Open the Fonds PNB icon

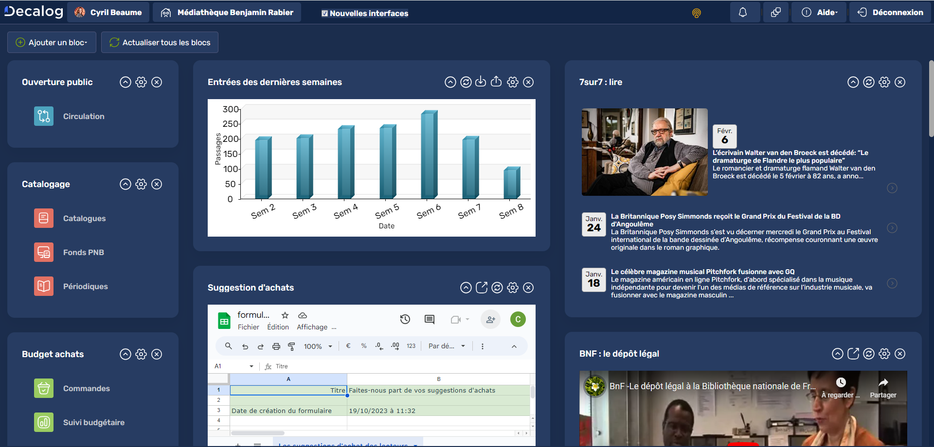pyautogui.click(x=43, y=252)
